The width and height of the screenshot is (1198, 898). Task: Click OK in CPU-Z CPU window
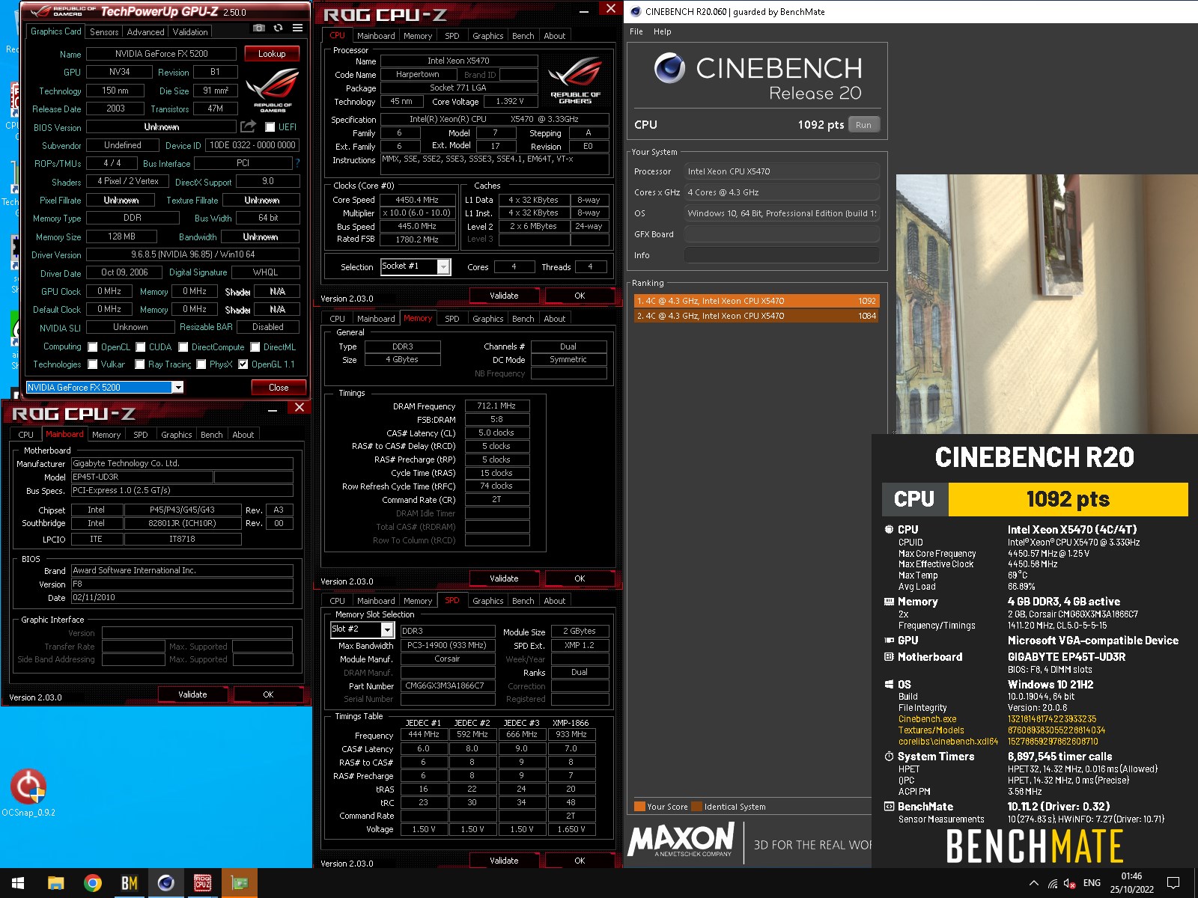580,296
